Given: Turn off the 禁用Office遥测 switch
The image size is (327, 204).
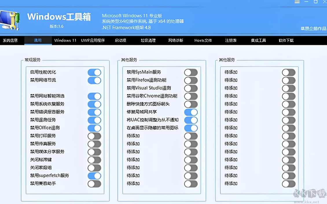Looking at the screenshot, I should (94, 128).
